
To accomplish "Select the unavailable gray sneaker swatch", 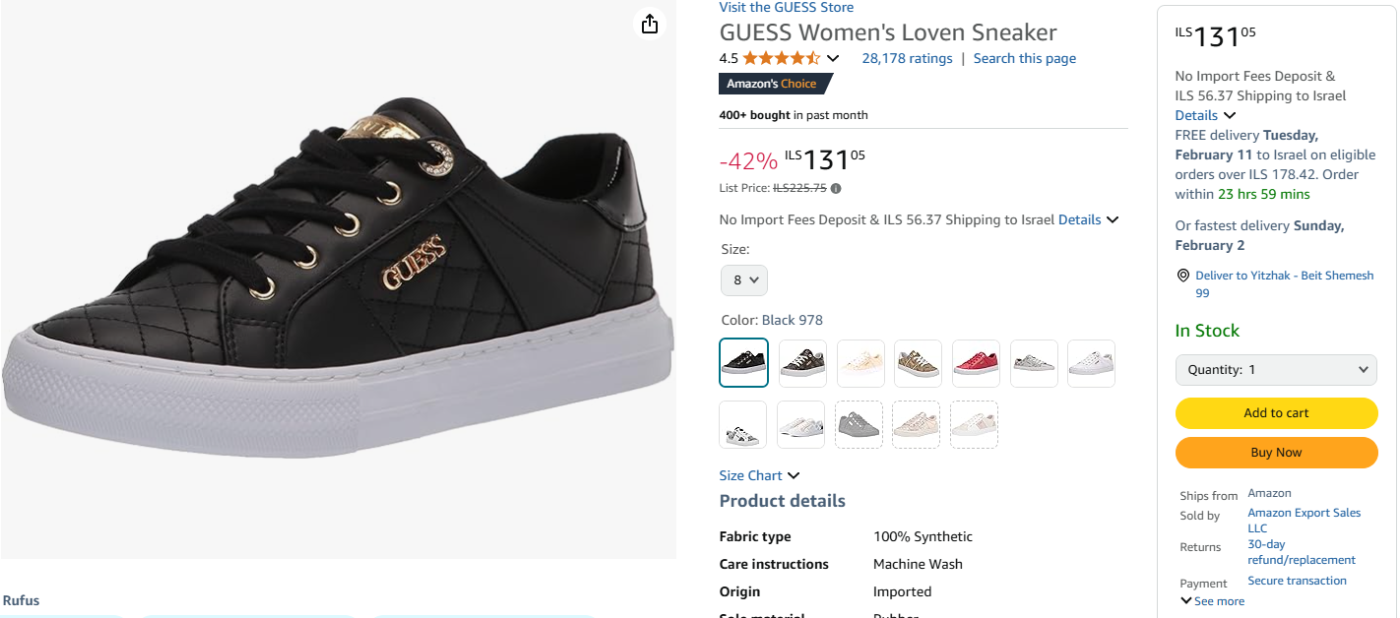I will pyautogui.click(x=859, y=424).
